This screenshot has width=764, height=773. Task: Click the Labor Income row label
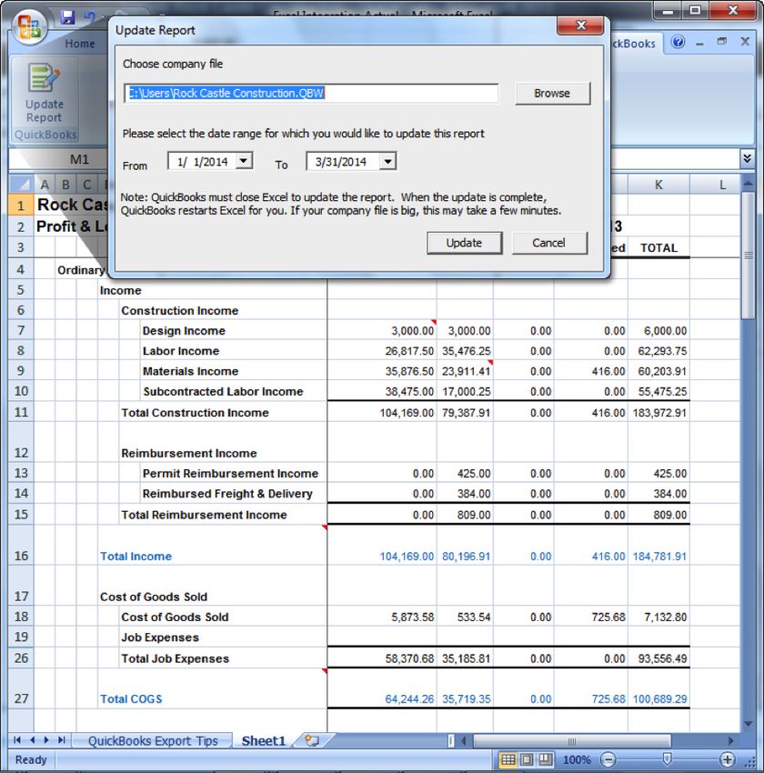pyautogui.click(x=181, y=351)
